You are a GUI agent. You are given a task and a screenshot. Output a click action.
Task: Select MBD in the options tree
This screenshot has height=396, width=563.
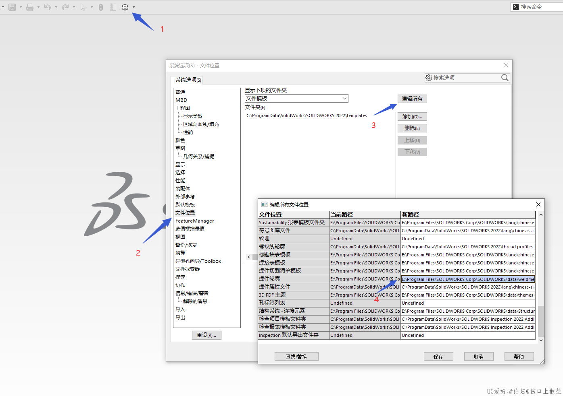coord(181,100)
